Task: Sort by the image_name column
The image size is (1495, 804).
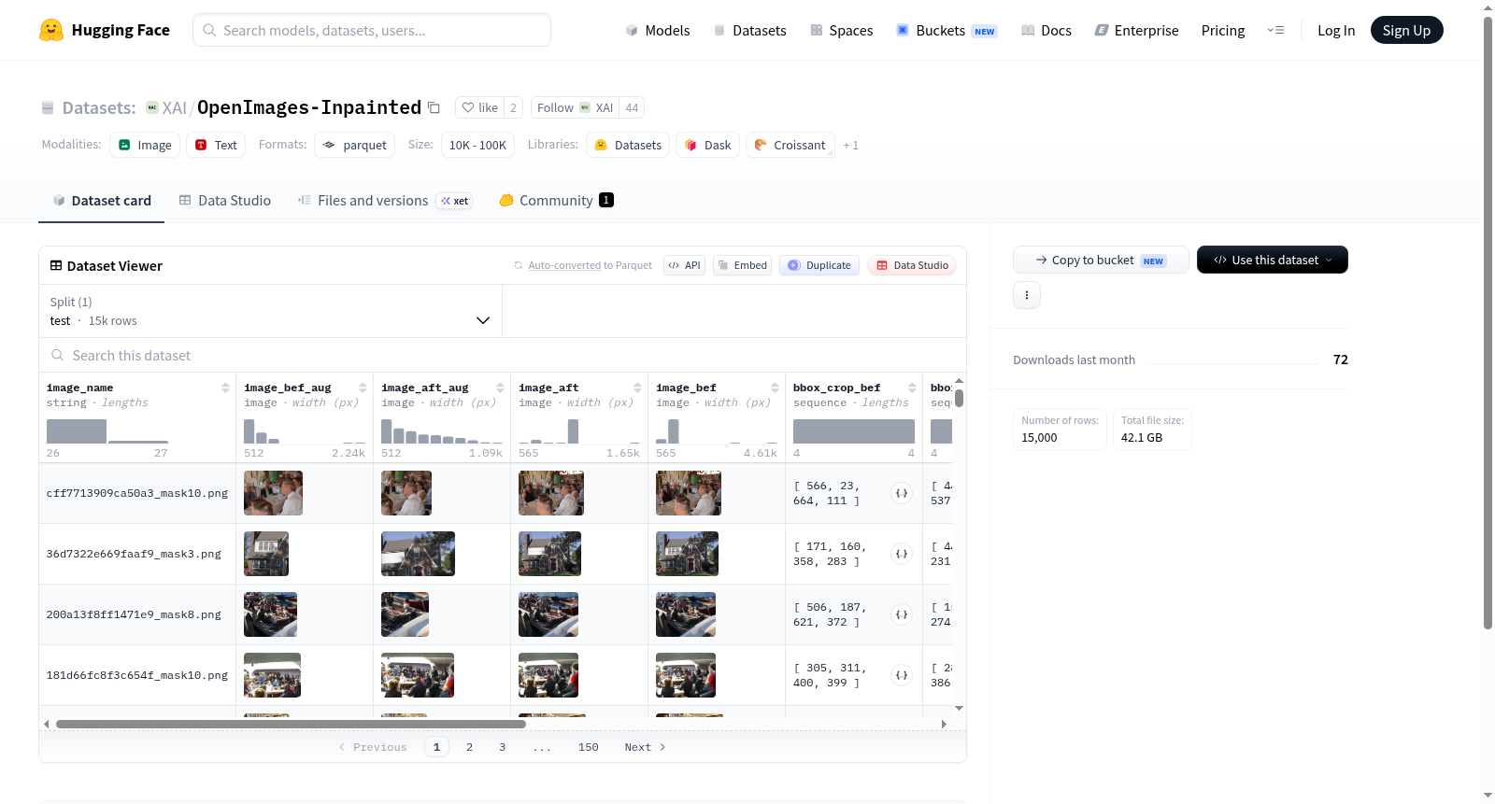Action: [x=225, y=388]
